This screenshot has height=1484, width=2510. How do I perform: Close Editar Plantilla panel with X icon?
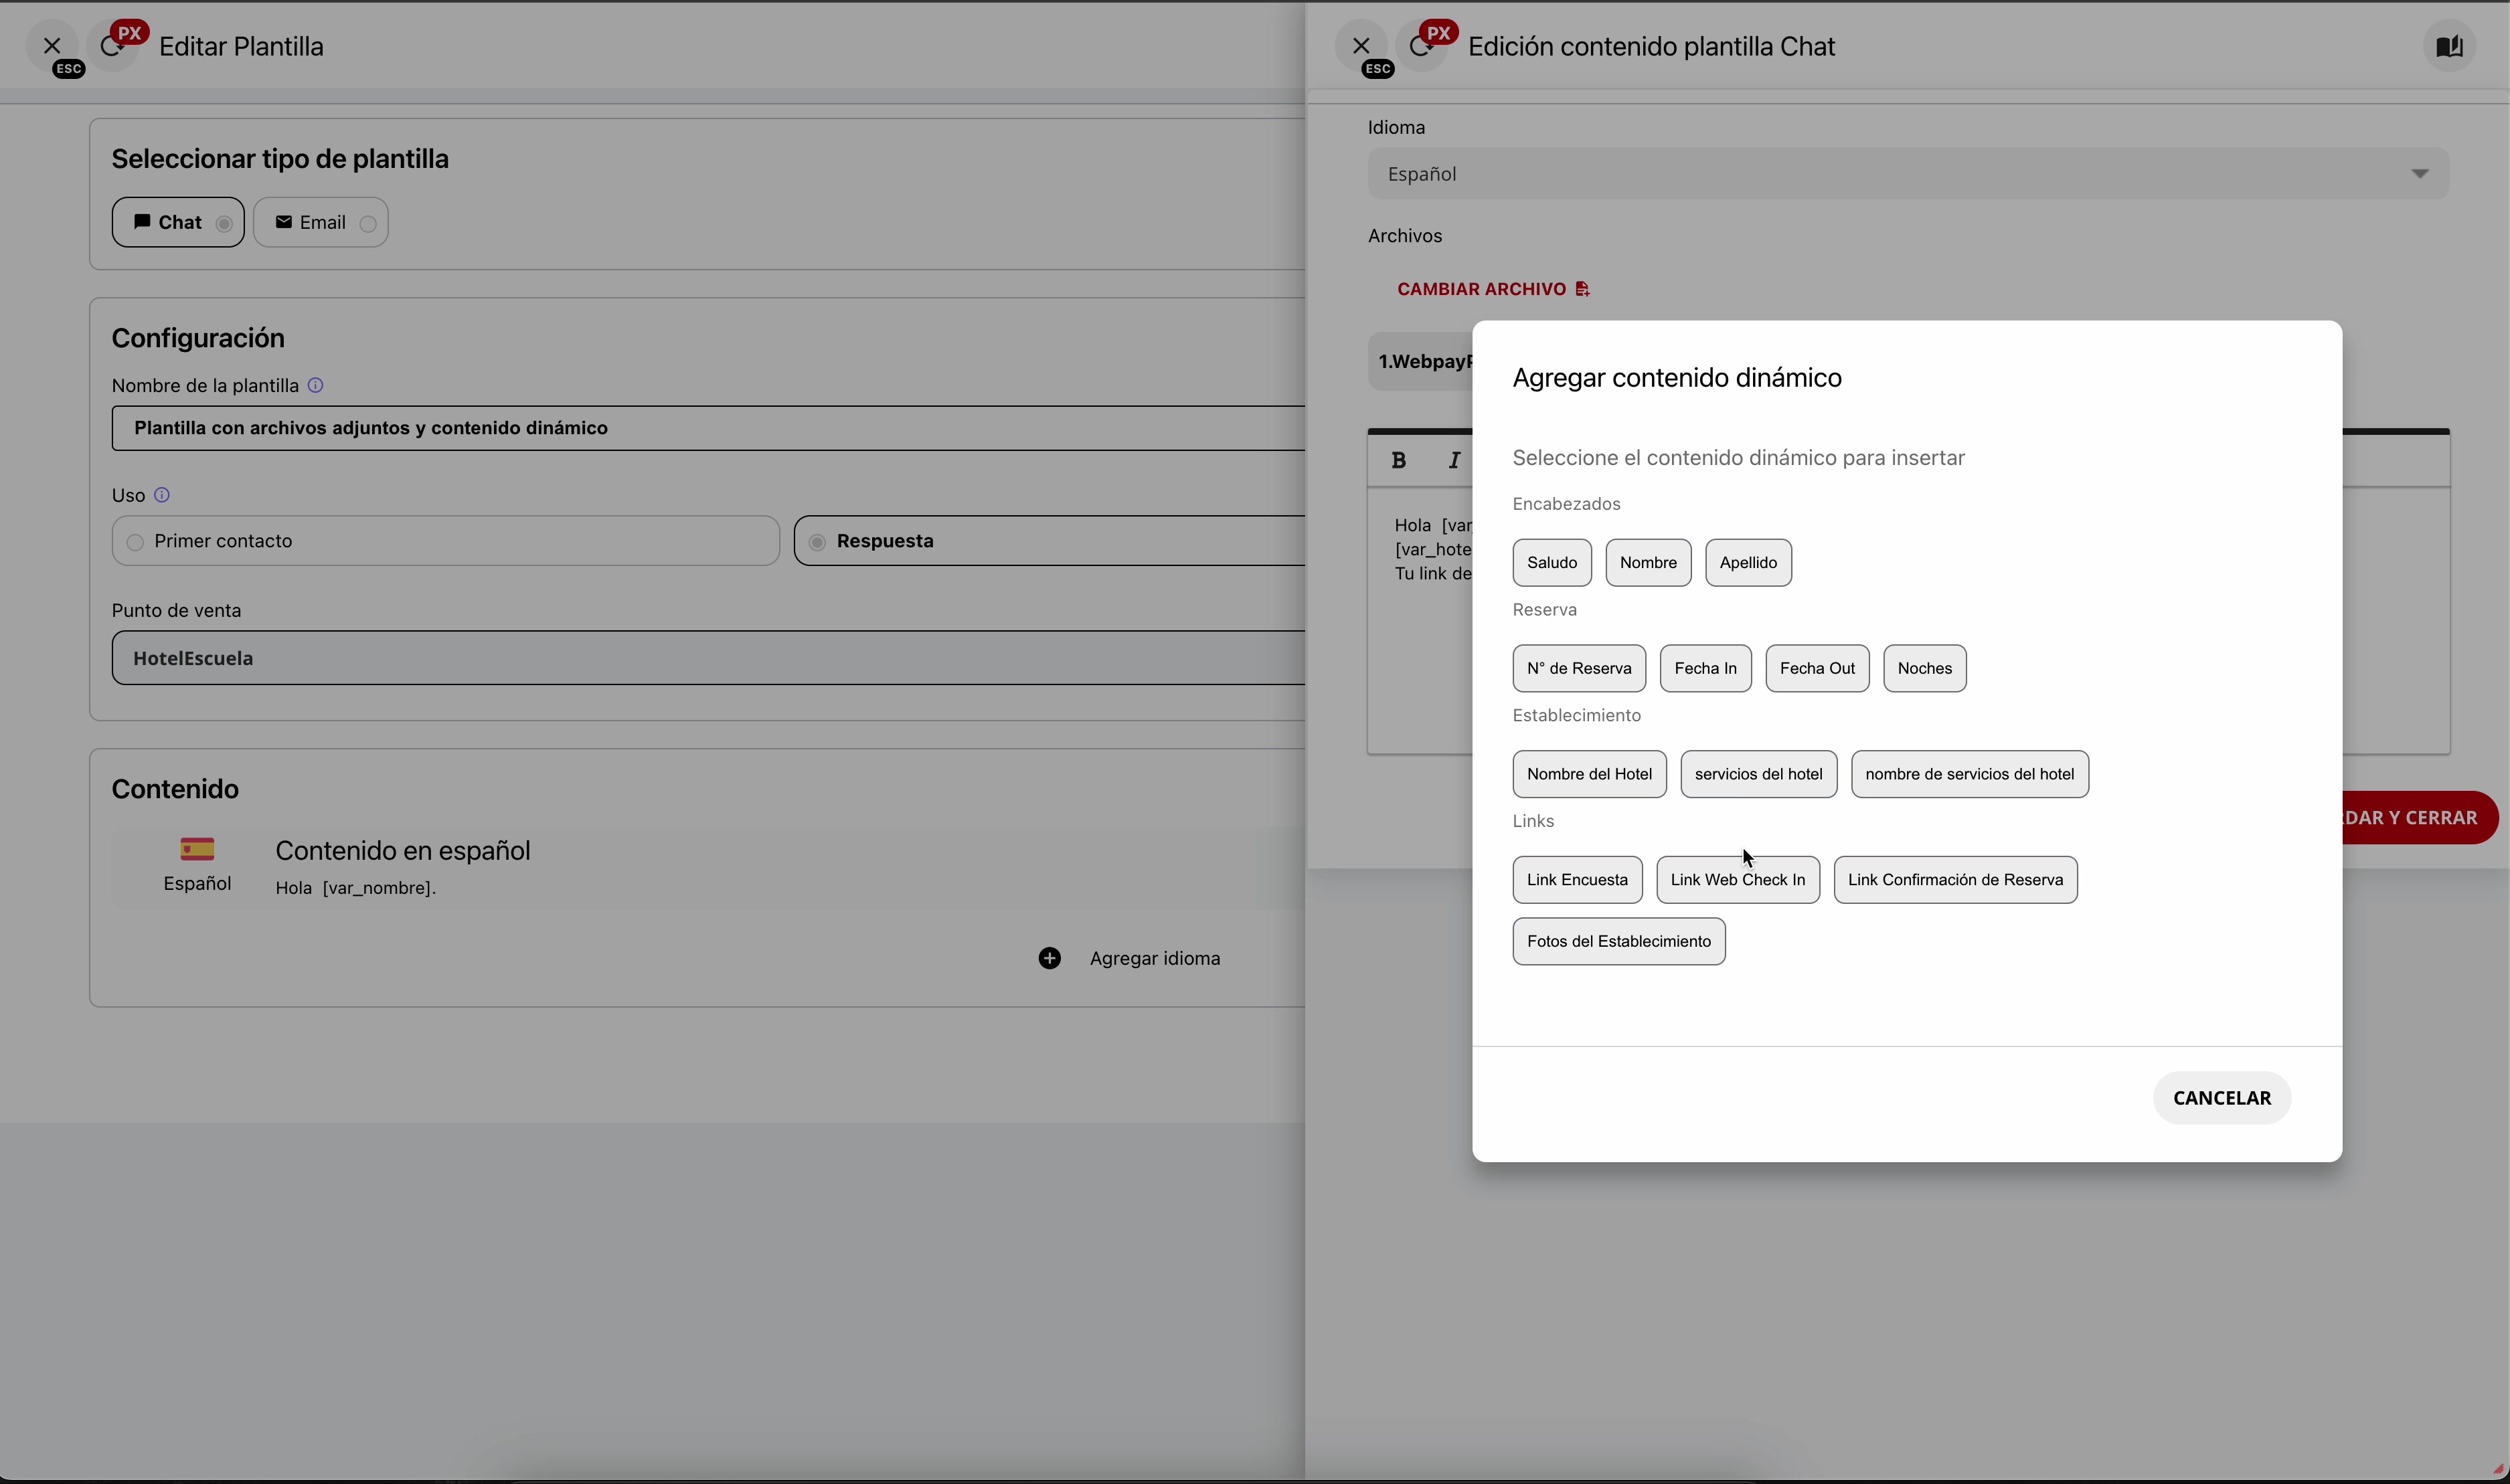click(x=52, y=46)
